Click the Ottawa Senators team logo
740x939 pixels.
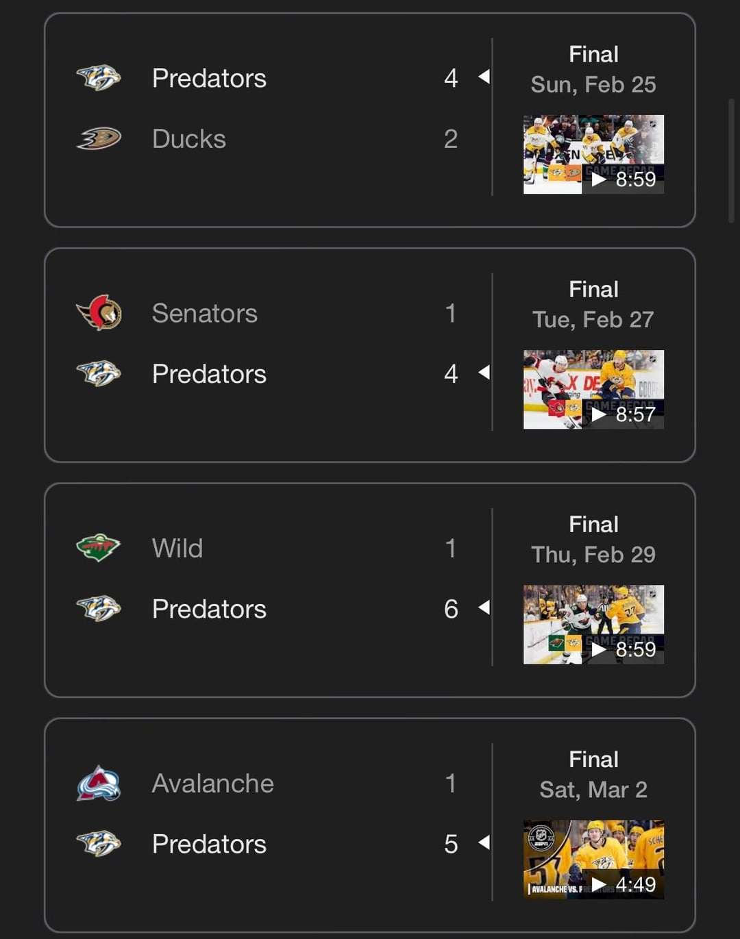pyautogui.click(x=99, y=313)
